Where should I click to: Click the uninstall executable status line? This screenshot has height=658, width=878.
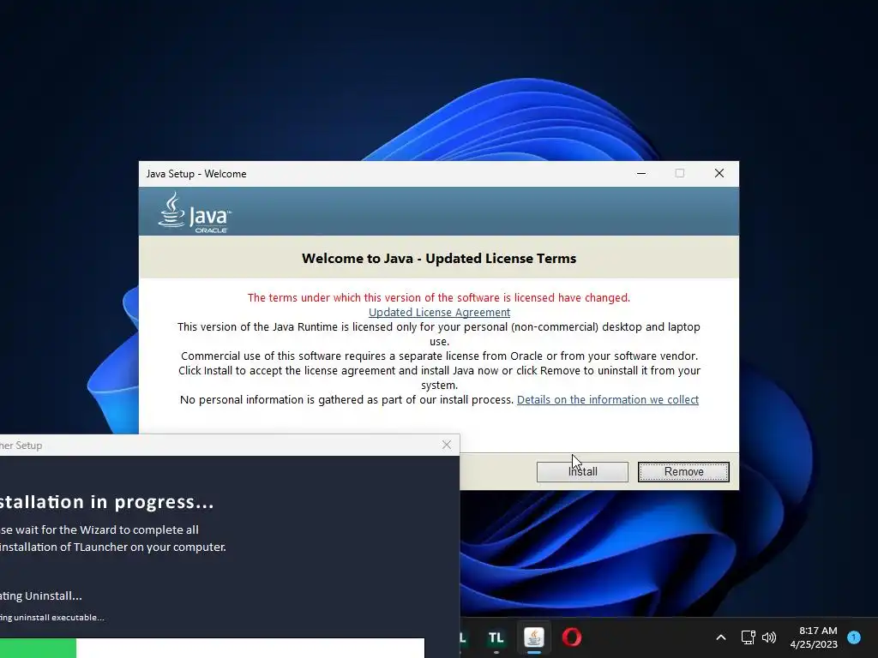click(52, 618)
